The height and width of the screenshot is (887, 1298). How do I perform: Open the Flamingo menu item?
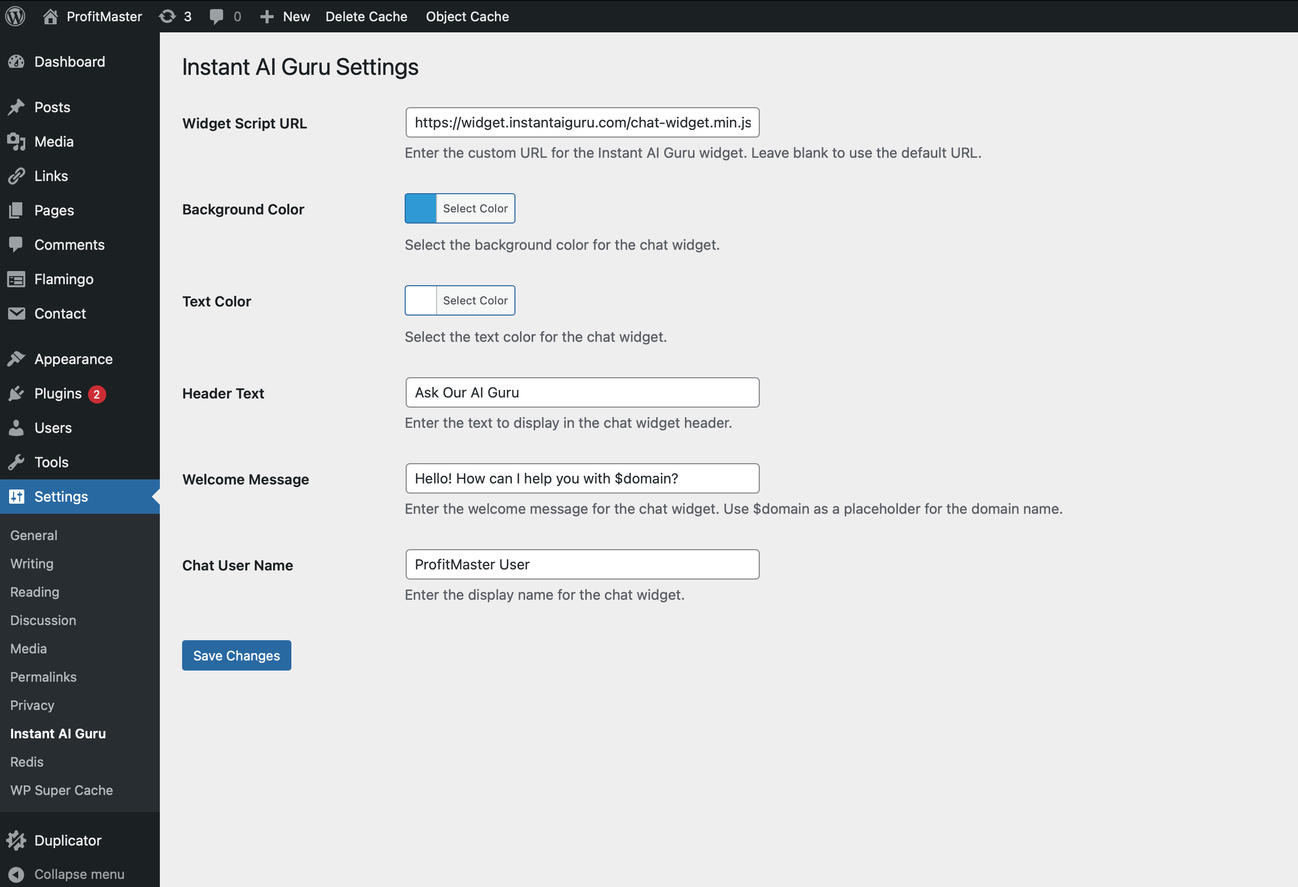tap(80, 279)
